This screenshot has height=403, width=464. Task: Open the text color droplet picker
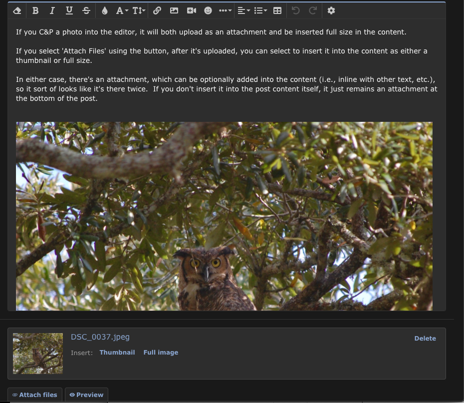(x=104, y=10)
